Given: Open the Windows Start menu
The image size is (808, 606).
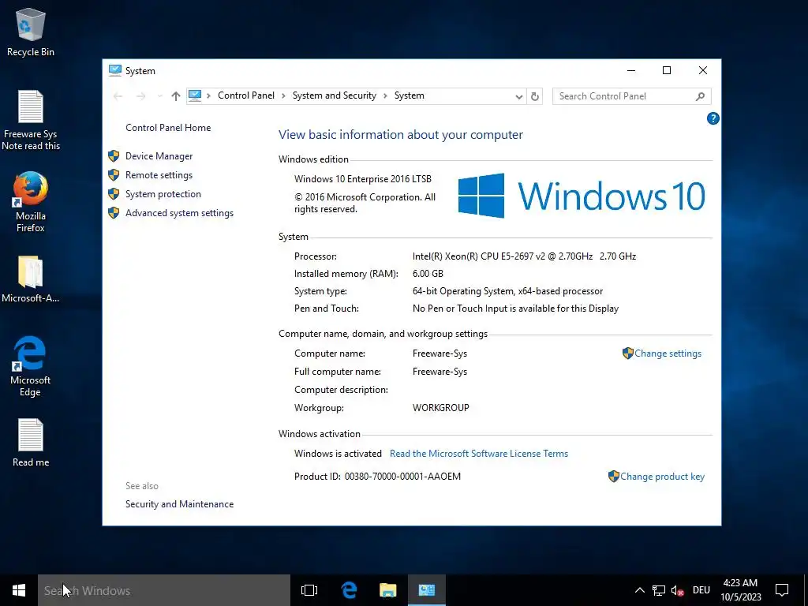Looking at the screenshot, I should click(19, 590).
